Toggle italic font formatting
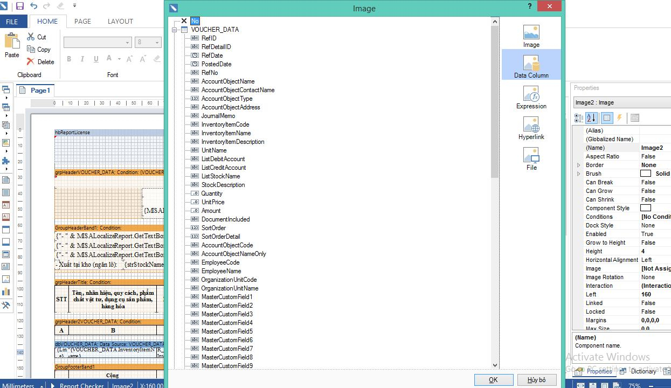 (82, 59)
